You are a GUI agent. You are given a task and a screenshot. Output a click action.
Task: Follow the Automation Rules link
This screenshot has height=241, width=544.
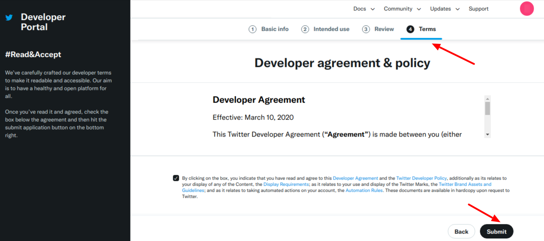point(364,191)
